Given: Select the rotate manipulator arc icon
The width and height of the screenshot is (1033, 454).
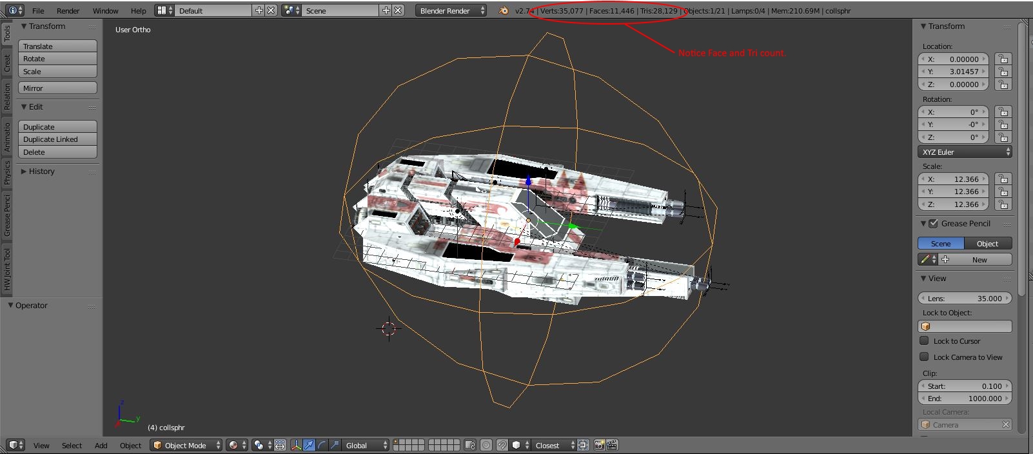Looking at the screenshot, I should pyautogui.click(x=322, y=445).
